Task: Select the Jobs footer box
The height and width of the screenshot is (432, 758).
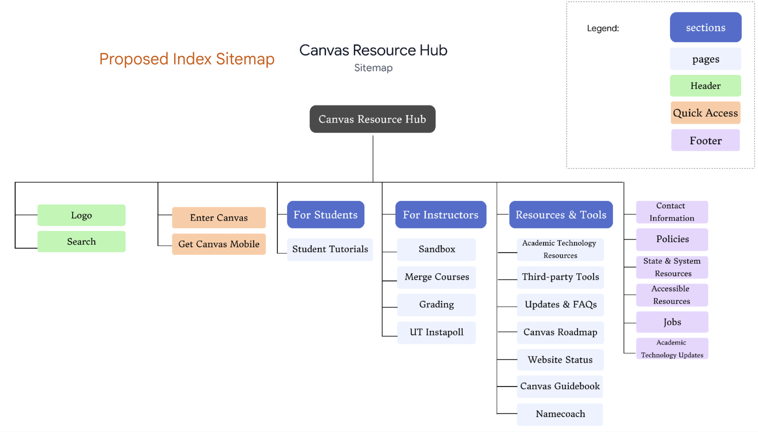Action: (x=672, y=322)
